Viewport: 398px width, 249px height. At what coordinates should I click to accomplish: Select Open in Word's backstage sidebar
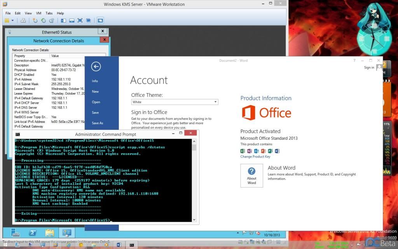96,102
